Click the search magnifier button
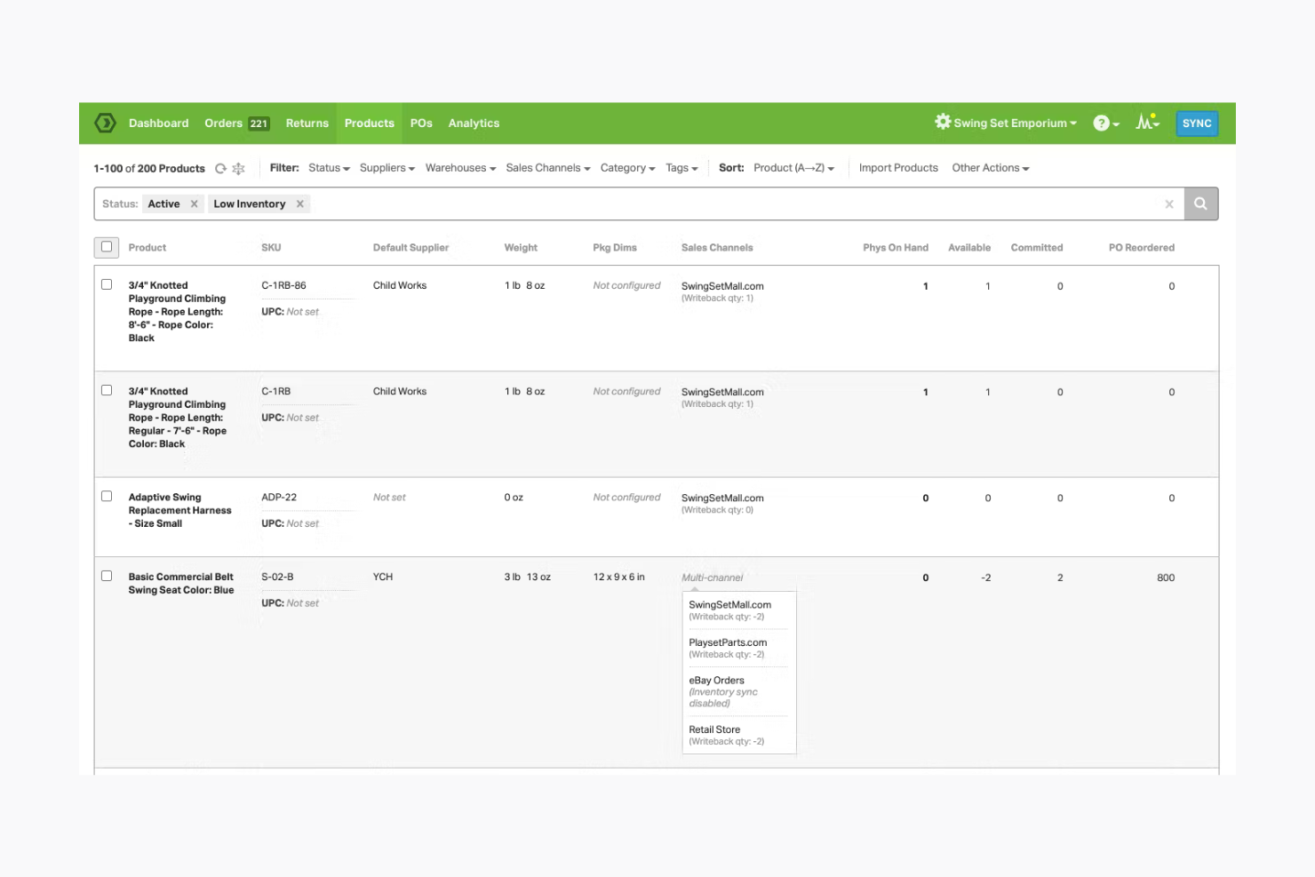This screenshot has height=877, width=1315. (1200, 203)
